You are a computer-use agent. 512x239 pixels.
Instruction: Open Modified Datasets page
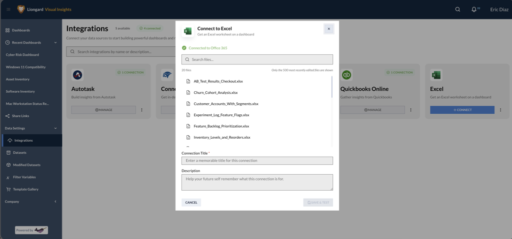(x=27, y=165)
